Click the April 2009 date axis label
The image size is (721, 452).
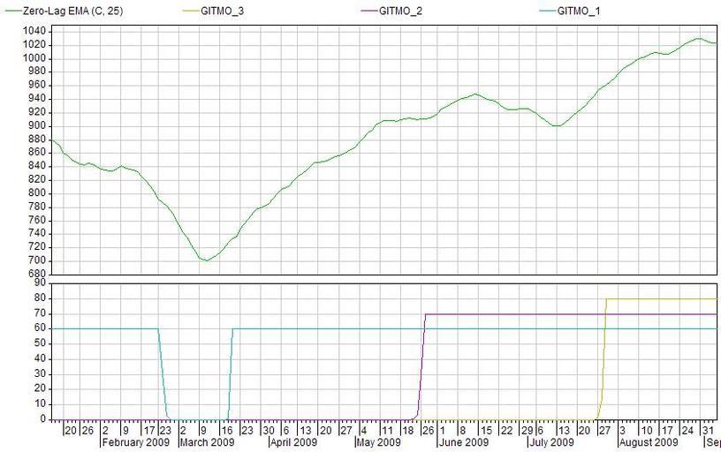294,442
